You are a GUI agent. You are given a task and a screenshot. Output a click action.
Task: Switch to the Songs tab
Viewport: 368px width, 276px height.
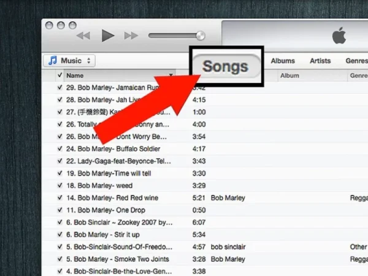click(226, 66)
